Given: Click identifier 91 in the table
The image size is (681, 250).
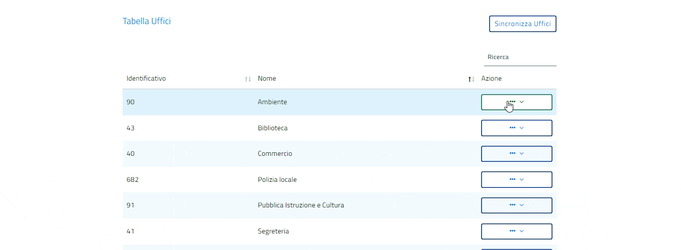Looking at the screenshot, I should 131,205.
